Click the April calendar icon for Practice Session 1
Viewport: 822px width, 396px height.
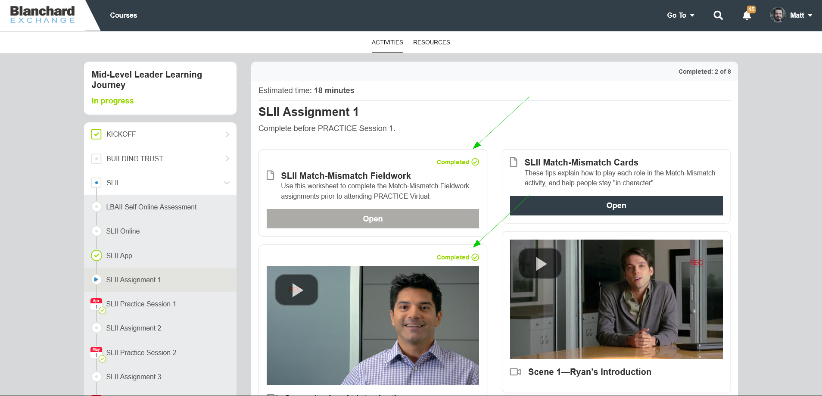click(96, 304)
